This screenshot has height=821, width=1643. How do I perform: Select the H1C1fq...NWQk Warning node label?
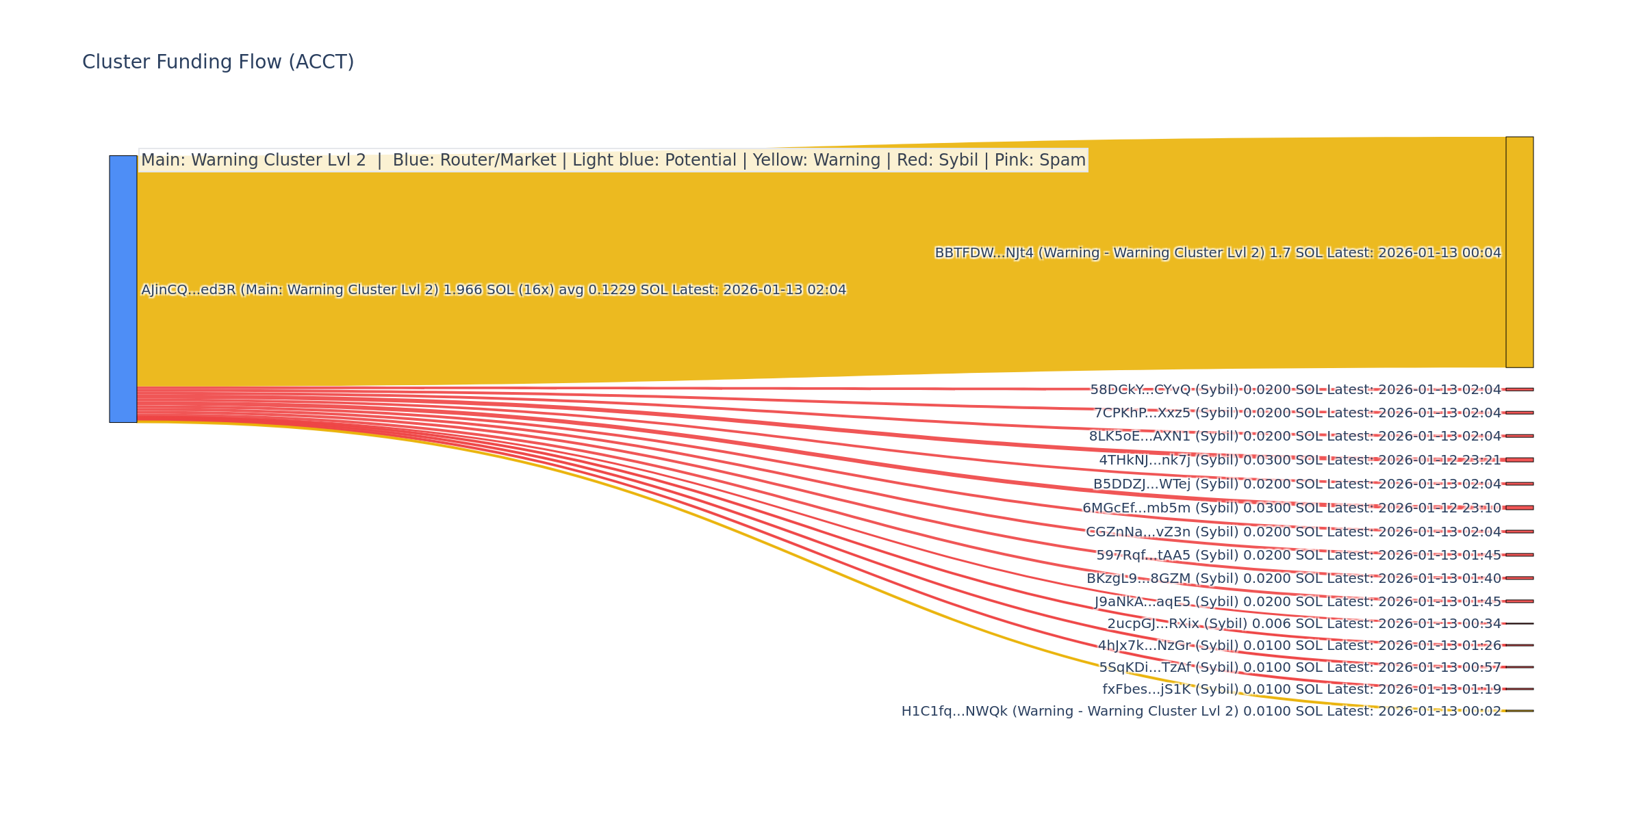[1201, 712]
